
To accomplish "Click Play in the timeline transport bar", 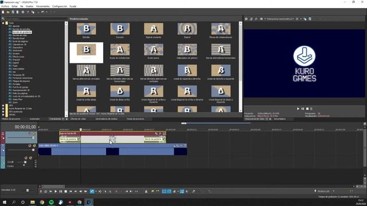I will [56, 191].
